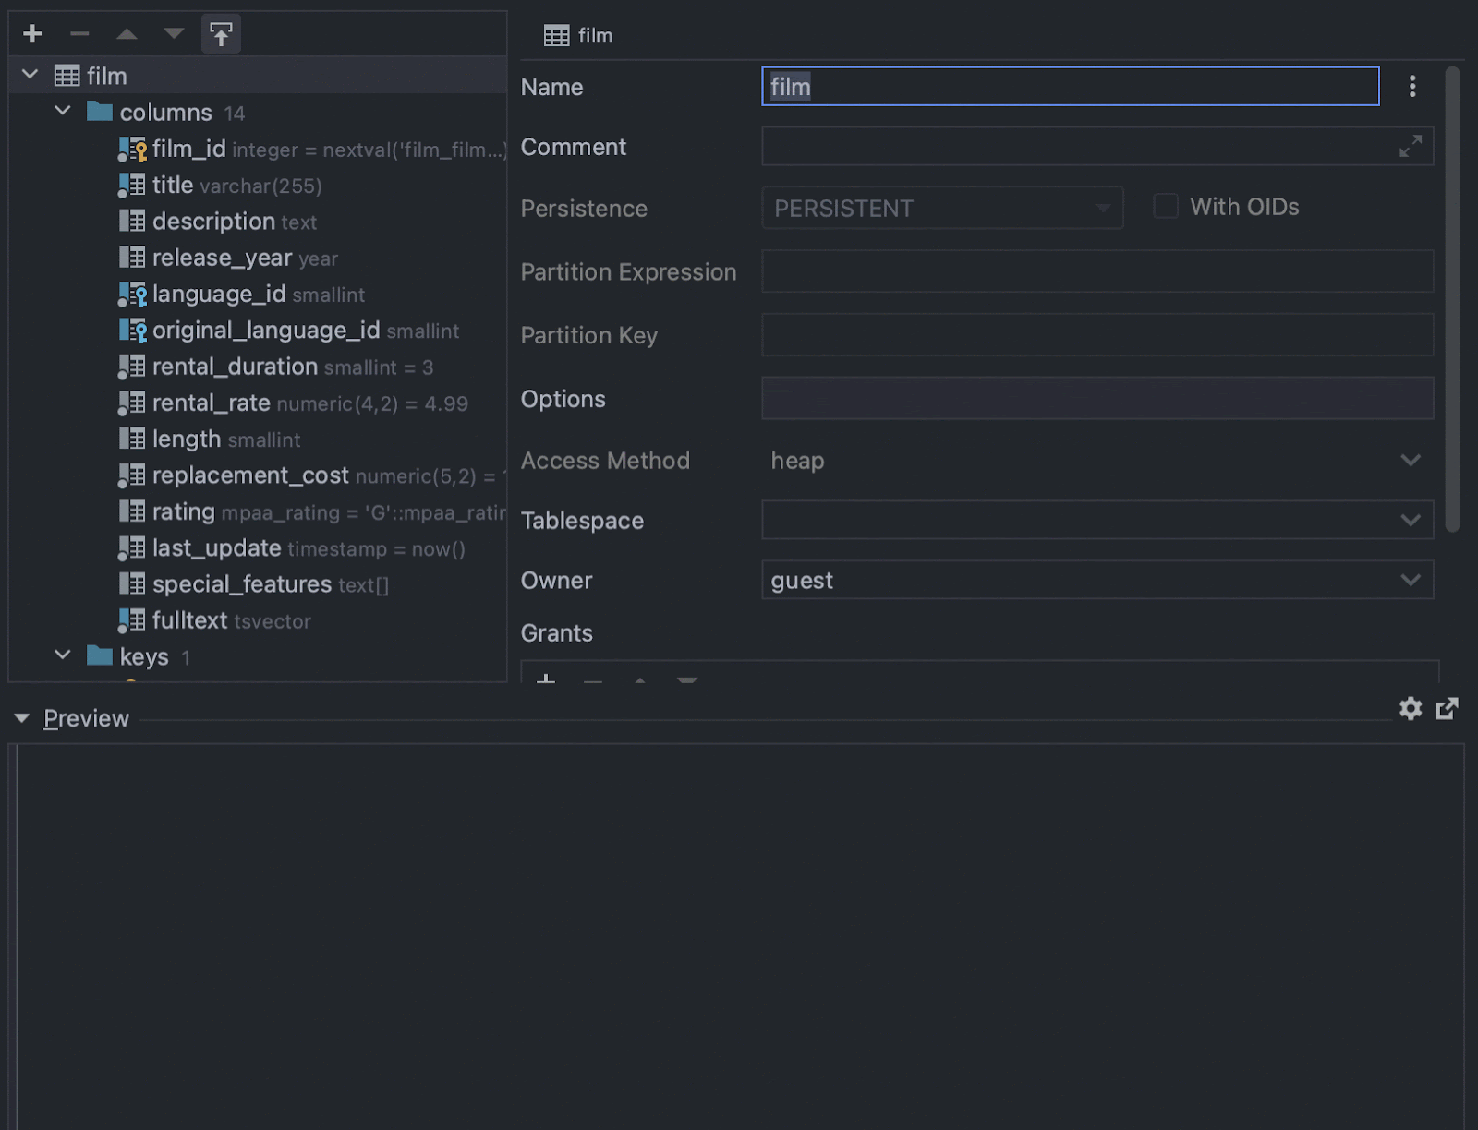
Task: Enable the With OIDs checkbox
Action: click(x=1166, y=207)
